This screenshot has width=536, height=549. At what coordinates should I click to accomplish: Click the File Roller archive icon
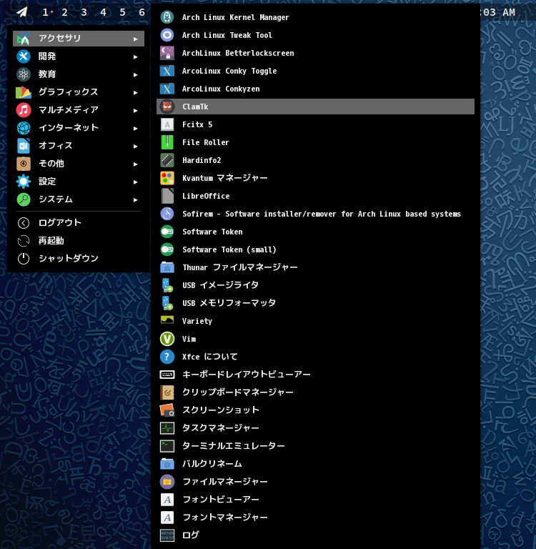(167, 142)
